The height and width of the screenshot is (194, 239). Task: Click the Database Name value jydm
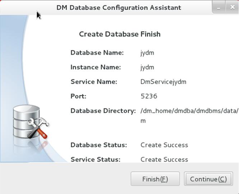(x=147, y=53)
